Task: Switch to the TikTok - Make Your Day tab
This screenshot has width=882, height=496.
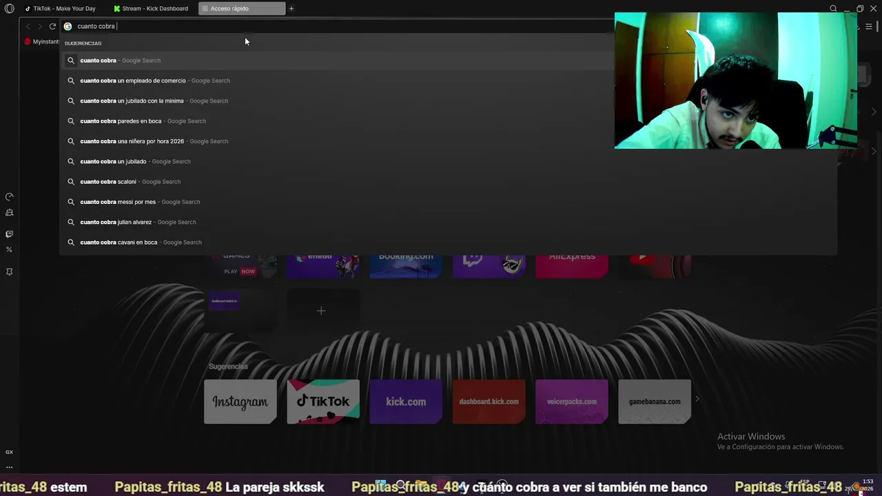Action: [x=62, y=8]
